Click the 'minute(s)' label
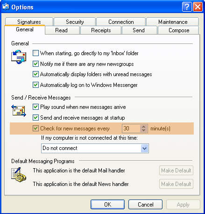Image resolution: width=205 pixels, height=214 pixels. click(x=160, y=128)
